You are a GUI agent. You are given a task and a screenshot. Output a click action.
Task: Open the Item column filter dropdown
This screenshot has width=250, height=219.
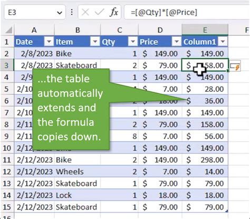point(95,42)
